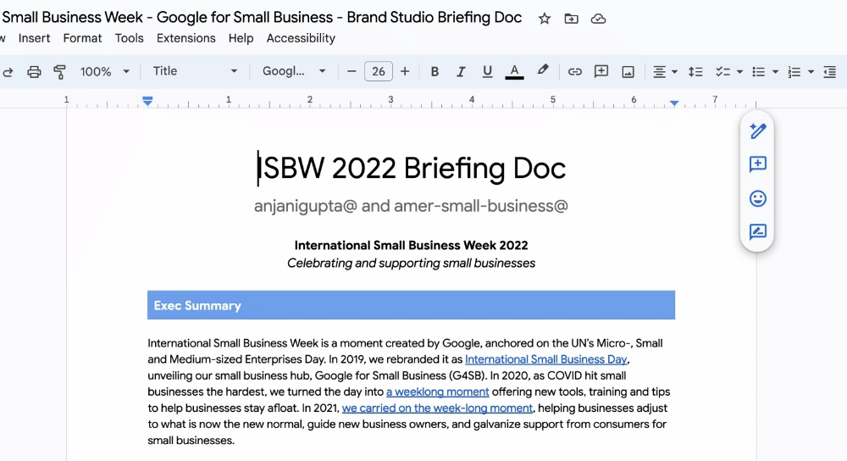Expand the Title paragraph style dropdown
847x461 pixels.
click(195, 71)
